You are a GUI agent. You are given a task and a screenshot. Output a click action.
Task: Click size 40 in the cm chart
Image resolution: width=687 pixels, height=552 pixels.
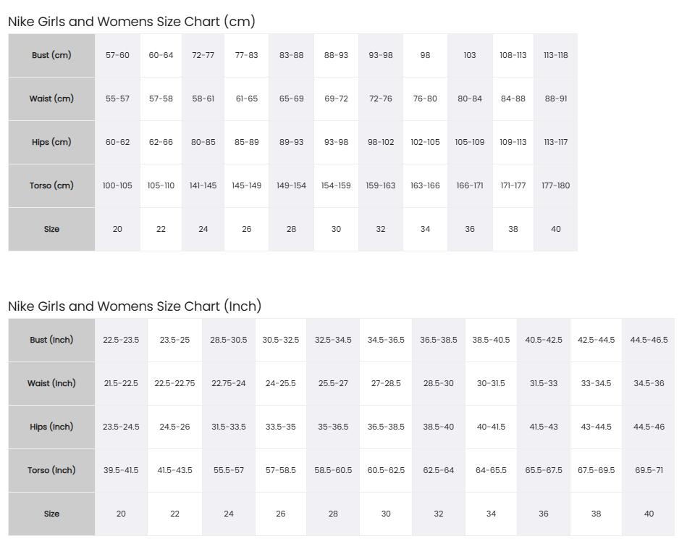click(x=555, y=229)
